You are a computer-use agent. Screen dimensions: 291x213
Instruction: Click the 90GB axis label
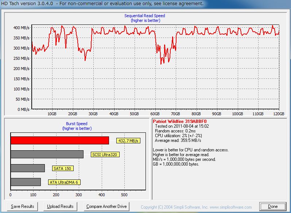[217, 114]
